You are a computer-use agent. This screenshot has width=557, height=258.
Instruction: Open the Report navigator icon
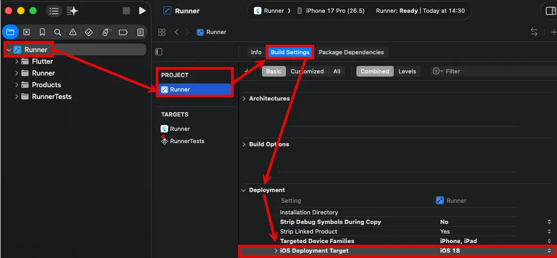(140, 32)
